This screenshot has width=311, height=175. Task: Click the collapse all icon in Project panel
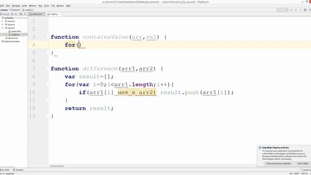click(x=16, y=14)
